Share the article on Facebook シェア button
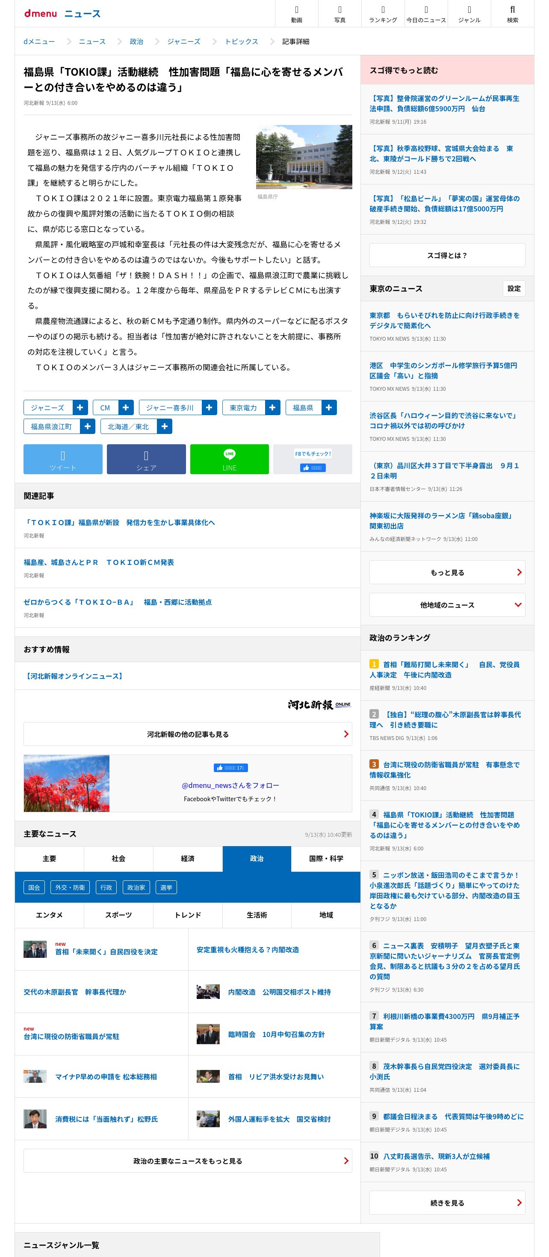This screenshot has width=549, height=1257. pos(146,459)
